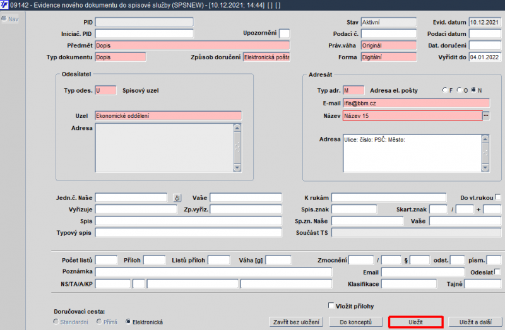Tick the Upozornění box
Image resolution: width=505 pixels, height=330 pixels.
point(285,33)
